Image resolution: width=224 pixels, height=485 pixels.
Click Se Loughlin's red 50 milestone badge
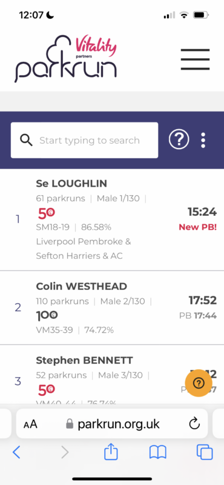[x=47, y=213]
